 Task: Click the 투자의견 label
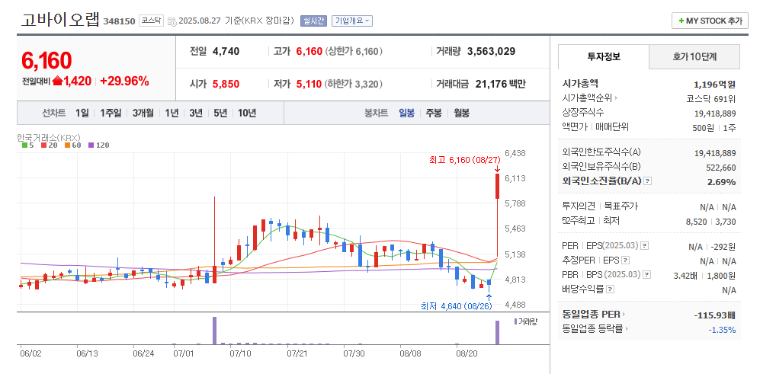coord(579,206)
